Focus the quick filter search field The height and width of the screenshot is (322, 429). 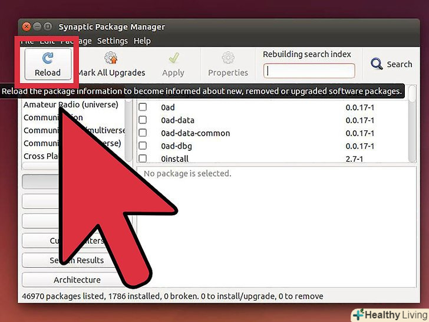[309, 71]
